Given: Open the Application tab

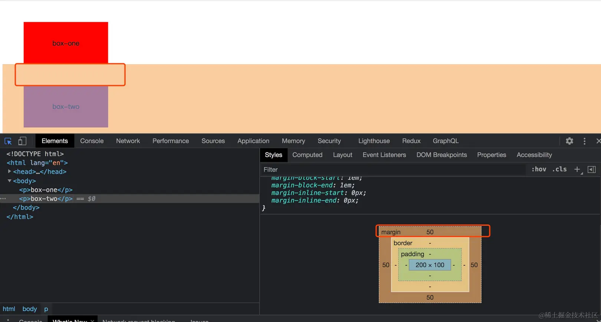Looking at the screenshot, I should 253,141.
